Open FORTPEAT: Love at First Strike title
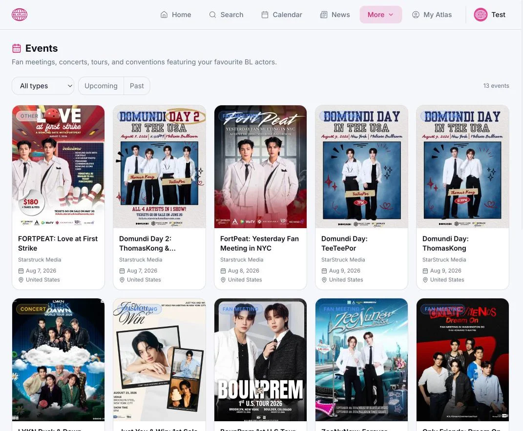Image resolution: width=523 pixels, height=431 pixels. (58, 243)
